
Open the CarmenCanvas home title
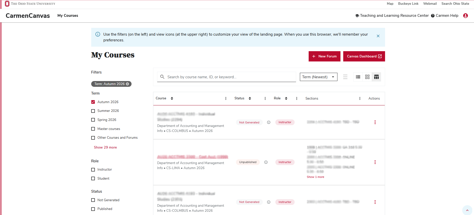28,16
